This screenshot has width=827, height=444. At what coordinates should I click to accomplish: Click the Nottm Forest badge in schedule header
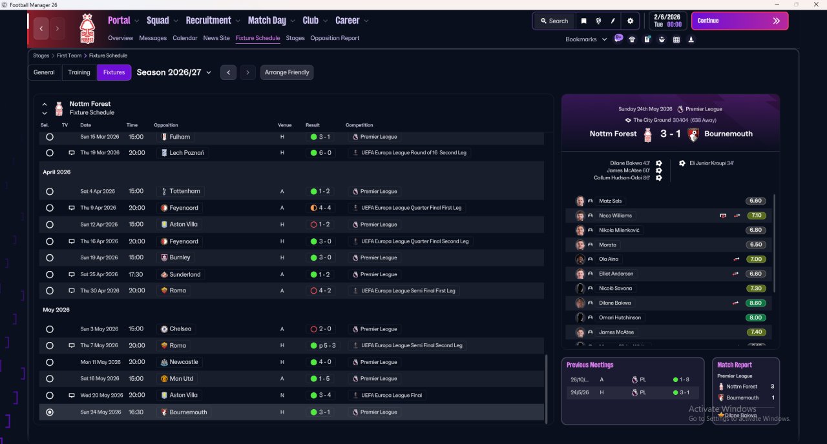click(x=59, y=108)
